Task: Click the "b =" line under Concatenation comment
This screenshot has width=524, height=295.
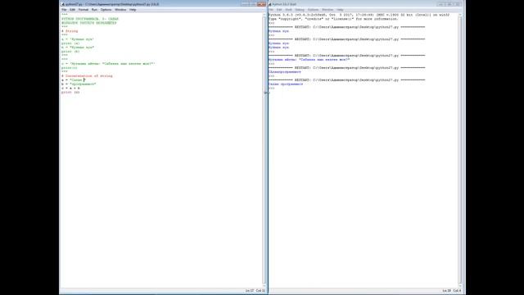Action: (79, 84)
